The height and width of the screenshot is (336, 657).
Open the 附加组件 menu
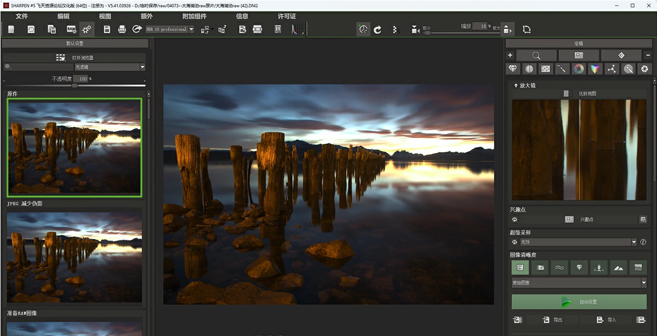point(194,16)
